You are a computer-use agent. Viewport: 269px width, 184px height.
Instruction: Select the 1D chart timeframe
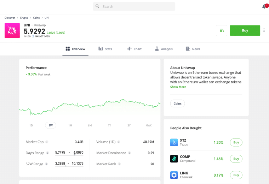[x=31, y=125]
